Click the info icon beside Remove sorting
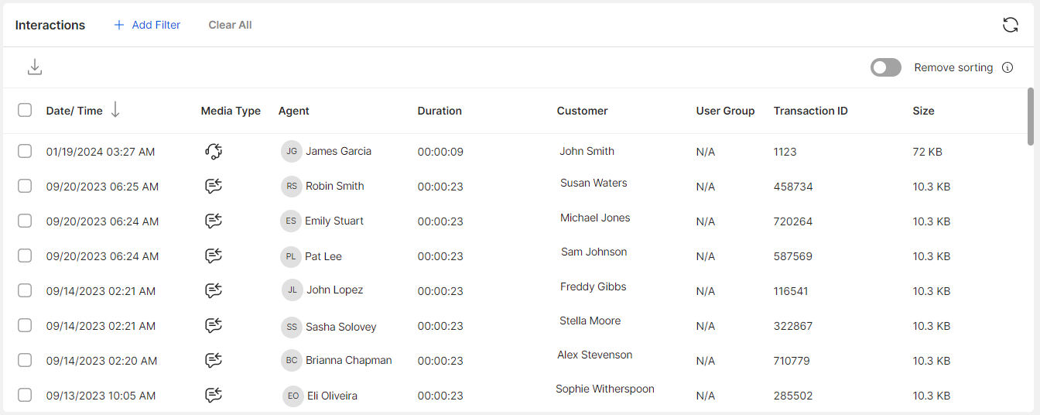The height and width of the screenshot is (415, 1040). [x=1007, y=67]
